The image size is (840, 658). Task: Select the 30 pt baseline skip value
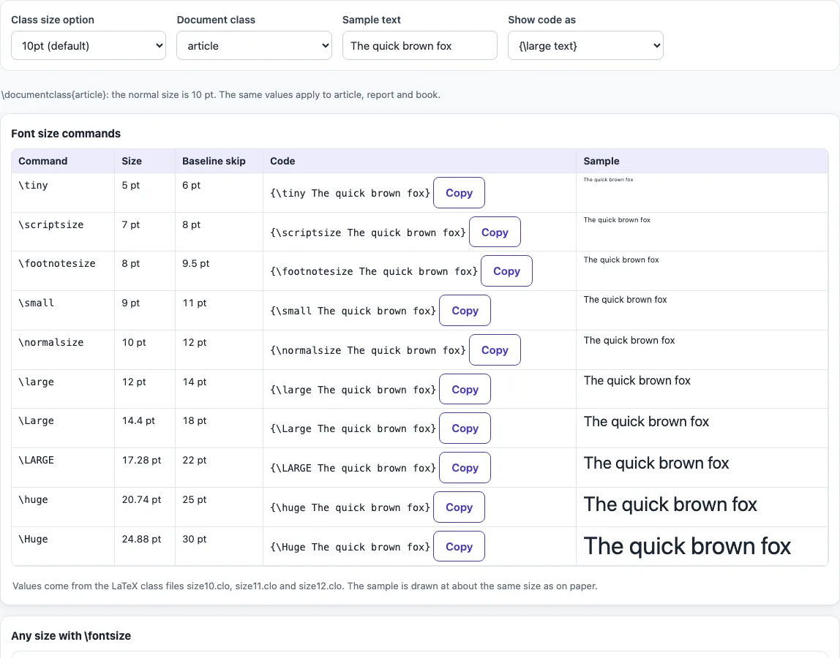(194, 539)
